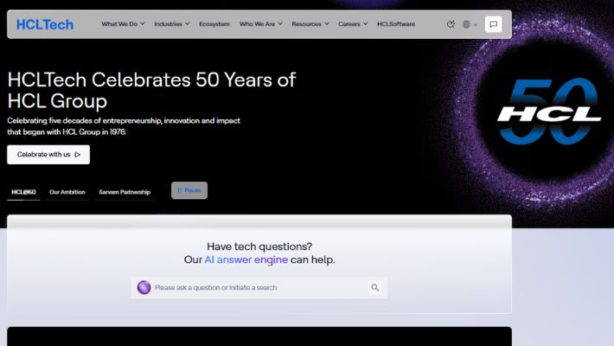Select the Sarvam Partnership slide tab

tap(125, 192)
